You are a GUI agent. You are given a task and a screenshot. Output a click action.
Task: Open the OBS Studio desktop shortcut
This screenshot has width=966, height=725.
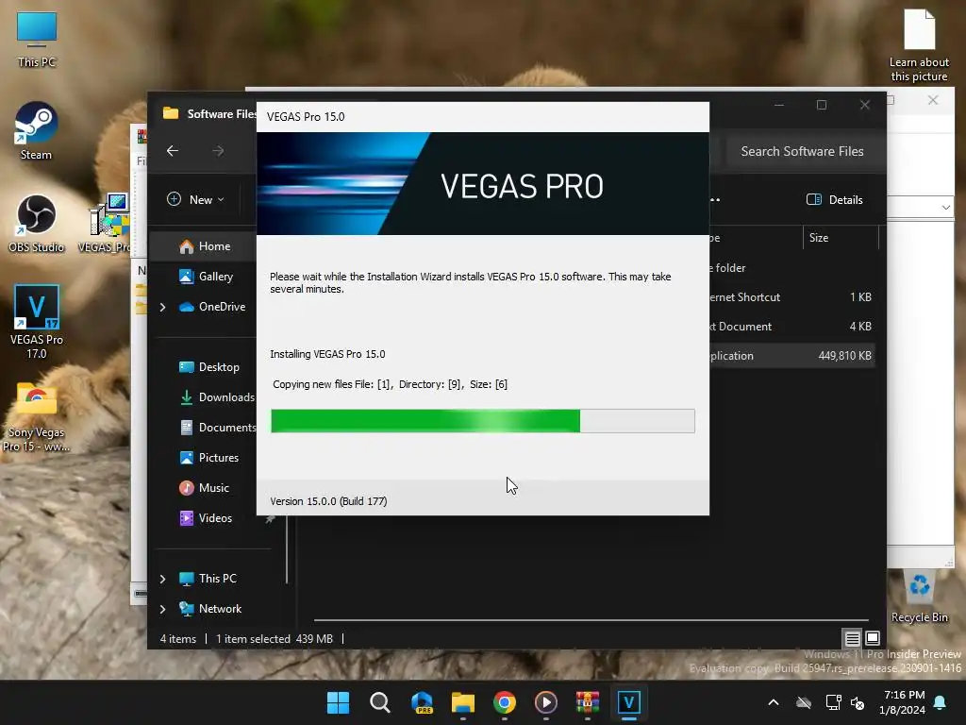(37, 223)
